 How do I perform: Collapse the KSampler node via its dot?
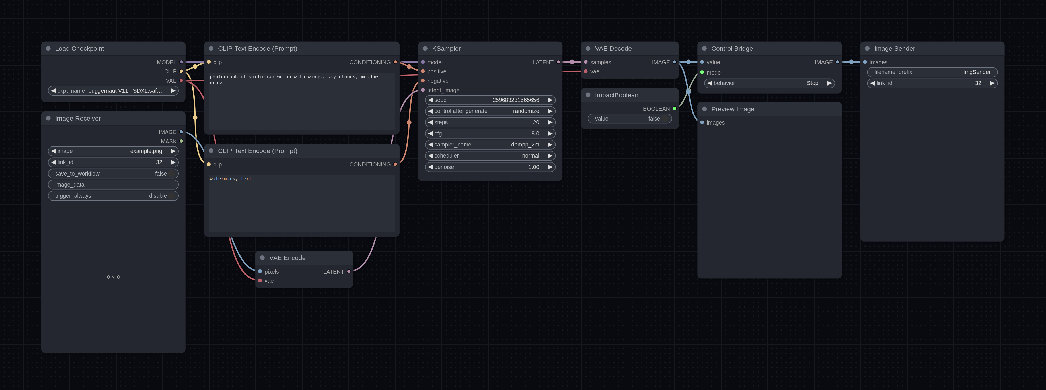pyautogui.click(x=425, y=48)
